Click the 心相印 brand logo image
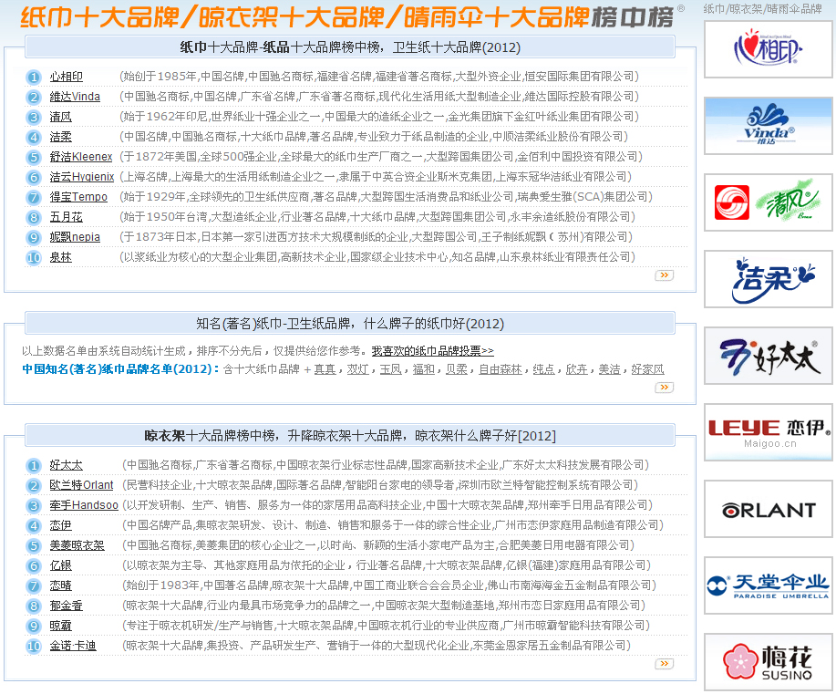Image resolution: width=836 pixels, height=694 pixels. (x=769, y=49)
